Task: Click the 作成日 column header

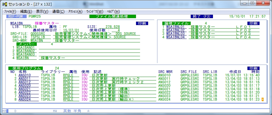Action: tap(235, 72)
